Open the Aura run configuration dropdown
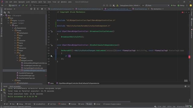This screenshot has height=108, width=193. click(x=157, y=5)
